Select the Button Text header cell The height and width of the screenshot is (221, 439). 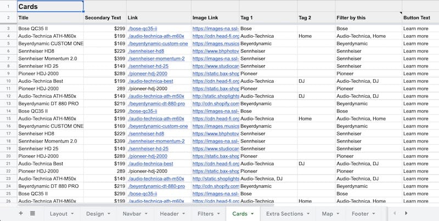(x=420, y=18)
